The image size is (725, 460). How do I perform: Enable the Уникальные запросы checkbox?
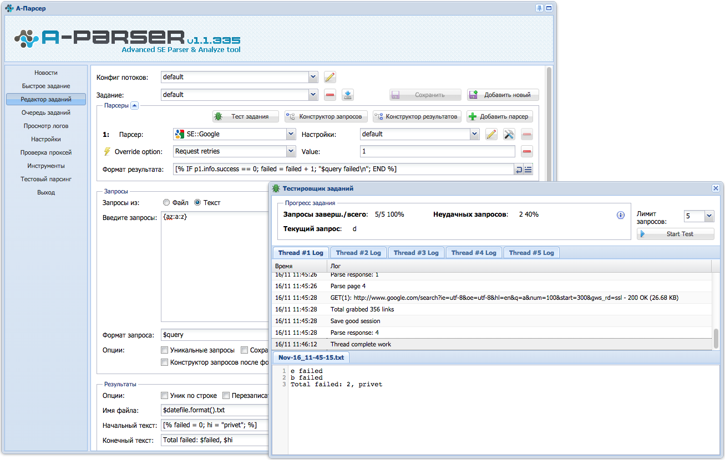click(164, 350)
